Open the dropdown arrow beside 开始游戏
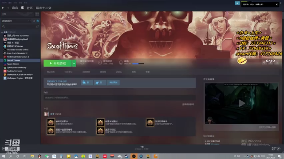The image size is (284, 159). pos(74,63)
